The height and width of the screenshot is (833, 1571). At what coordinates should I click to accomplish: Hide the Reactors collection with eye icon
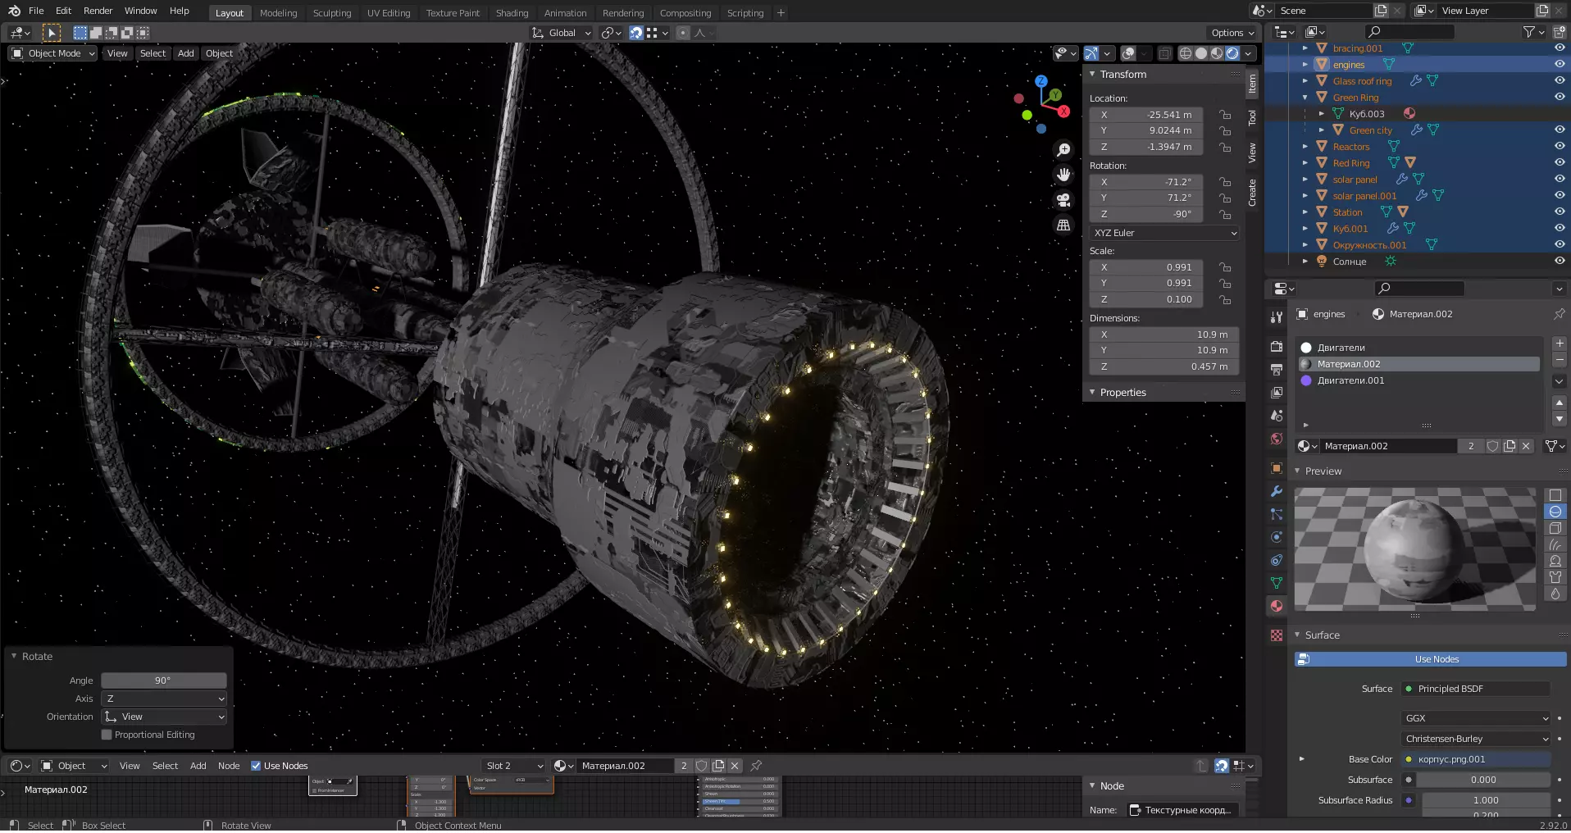[1560, 146]
